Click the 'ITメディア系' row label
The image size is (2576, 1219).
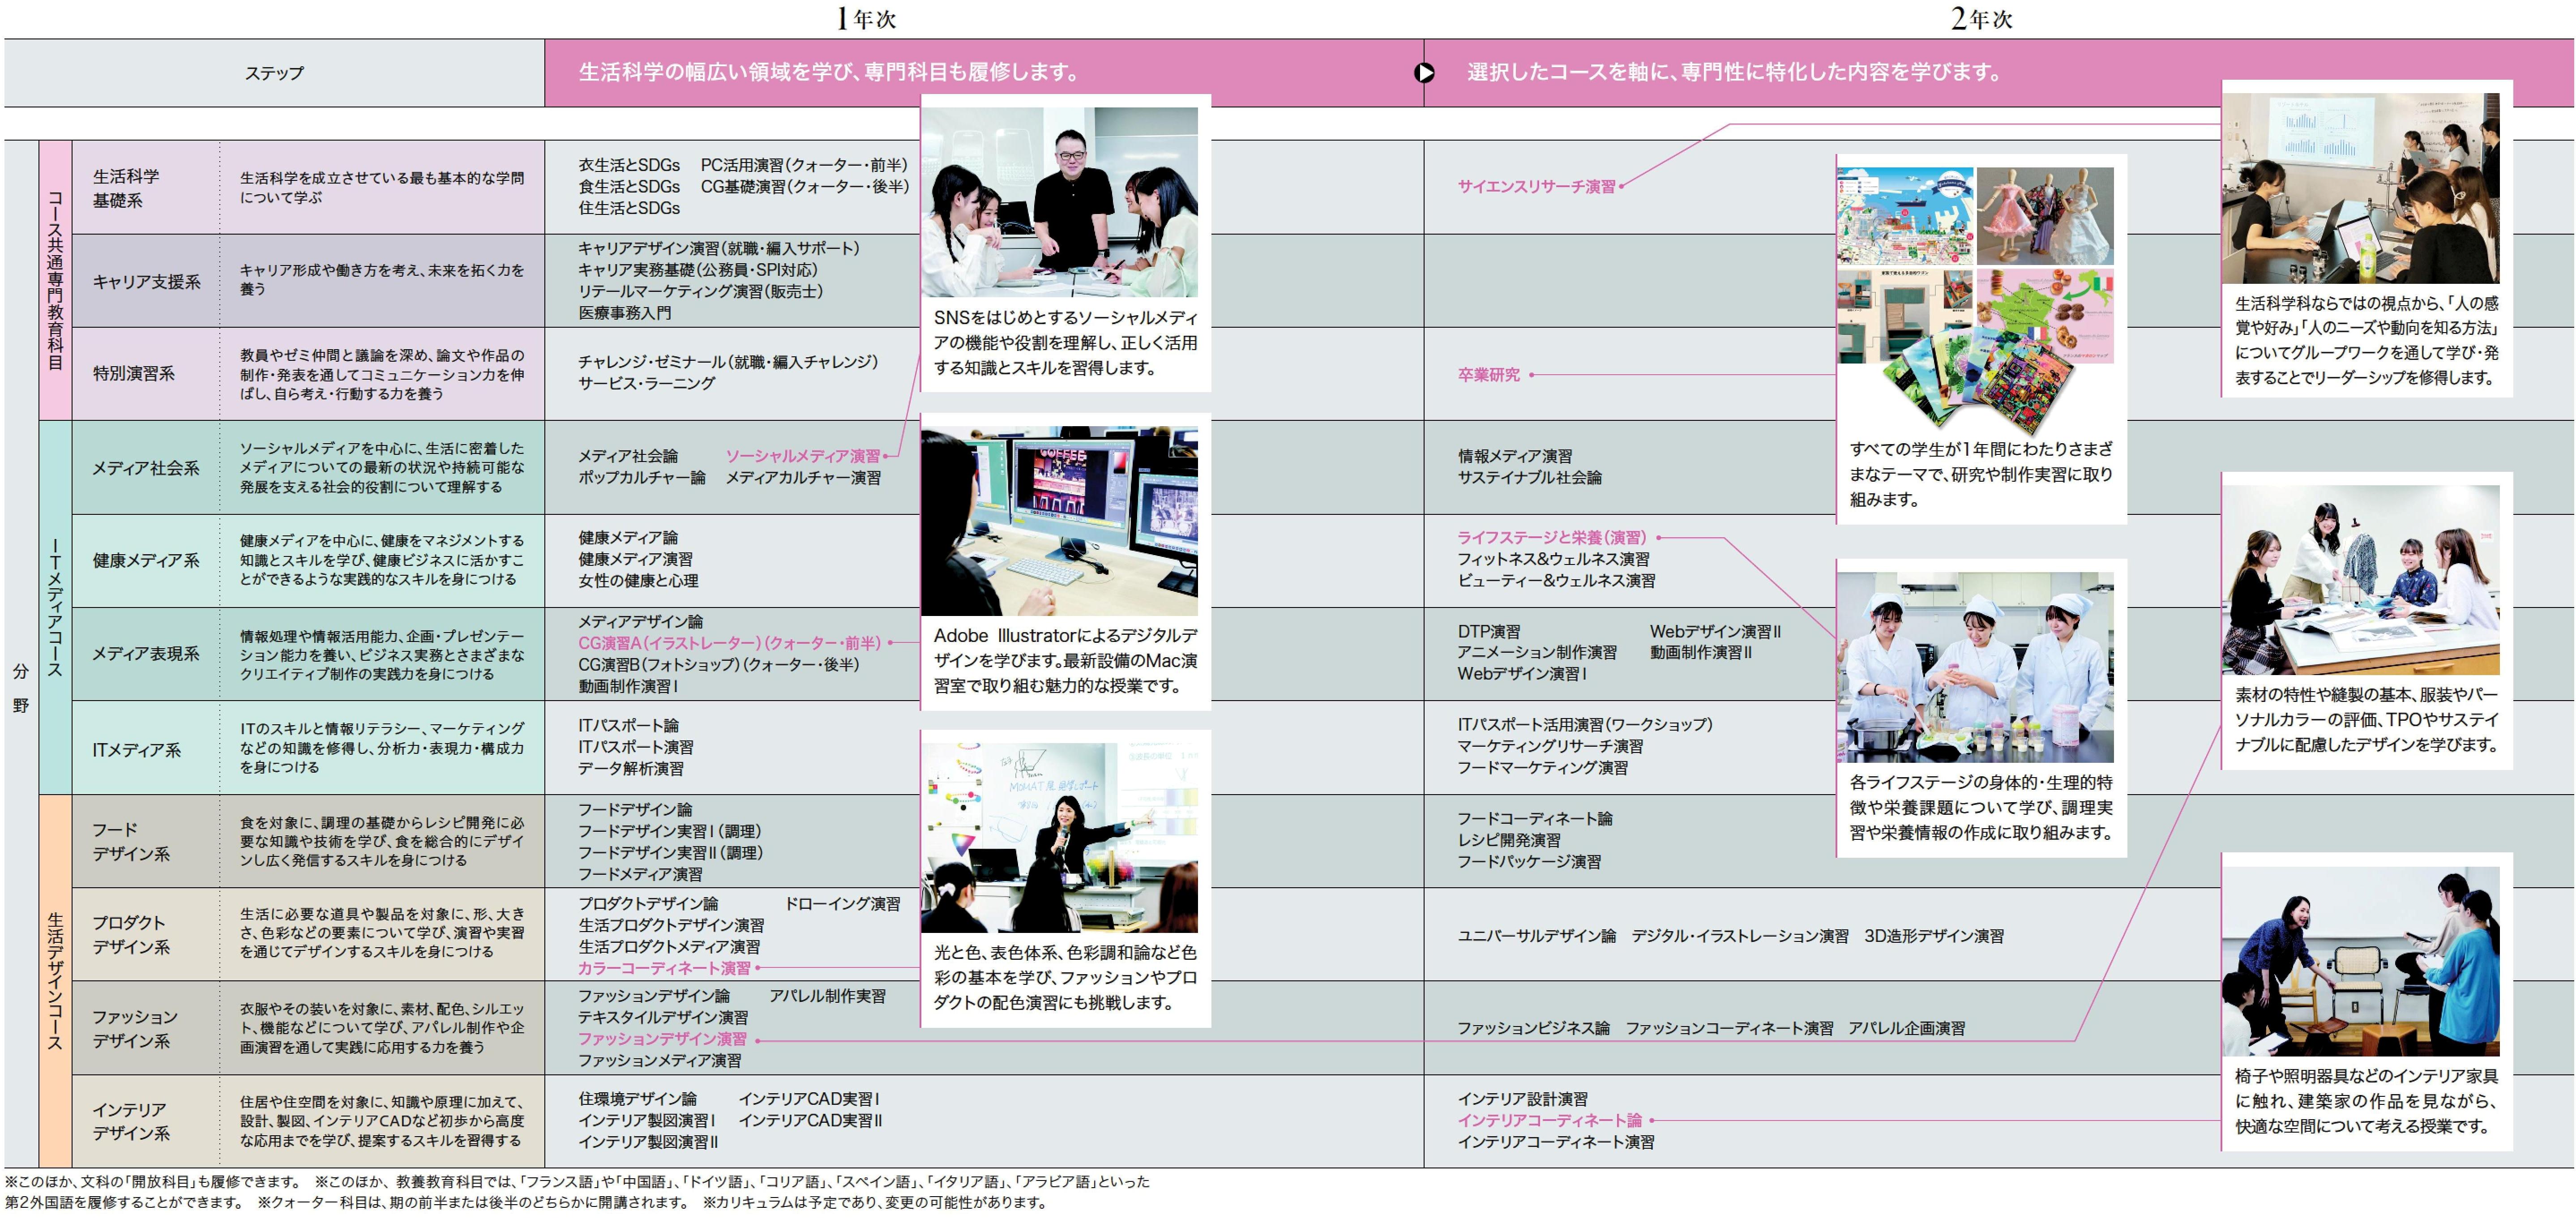(x=136, y=749)
